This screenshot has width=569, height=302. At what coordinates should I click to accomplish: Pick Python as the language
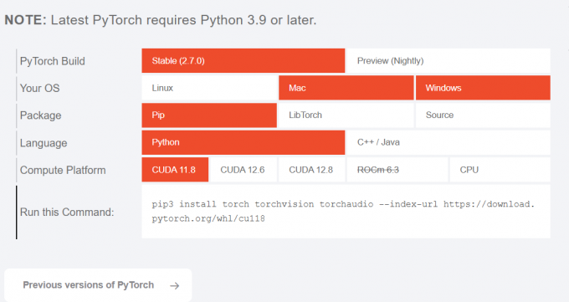(243, 142)
